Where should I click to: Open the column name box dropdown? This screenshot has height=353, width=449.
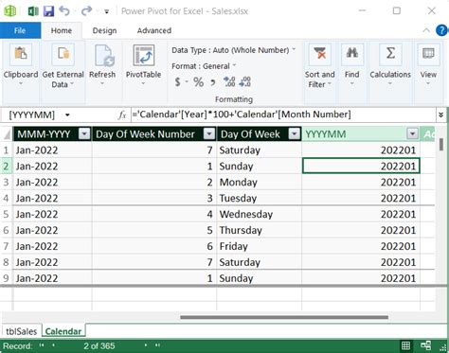tap(67, 115)
